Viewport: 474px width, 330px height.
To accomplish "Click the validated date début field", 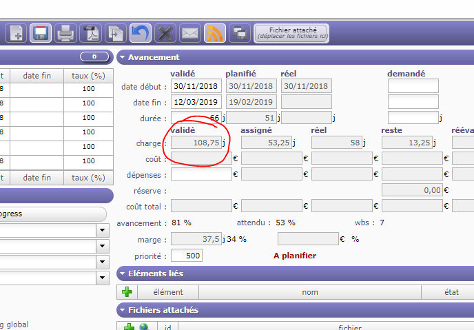I will point(196,86).
